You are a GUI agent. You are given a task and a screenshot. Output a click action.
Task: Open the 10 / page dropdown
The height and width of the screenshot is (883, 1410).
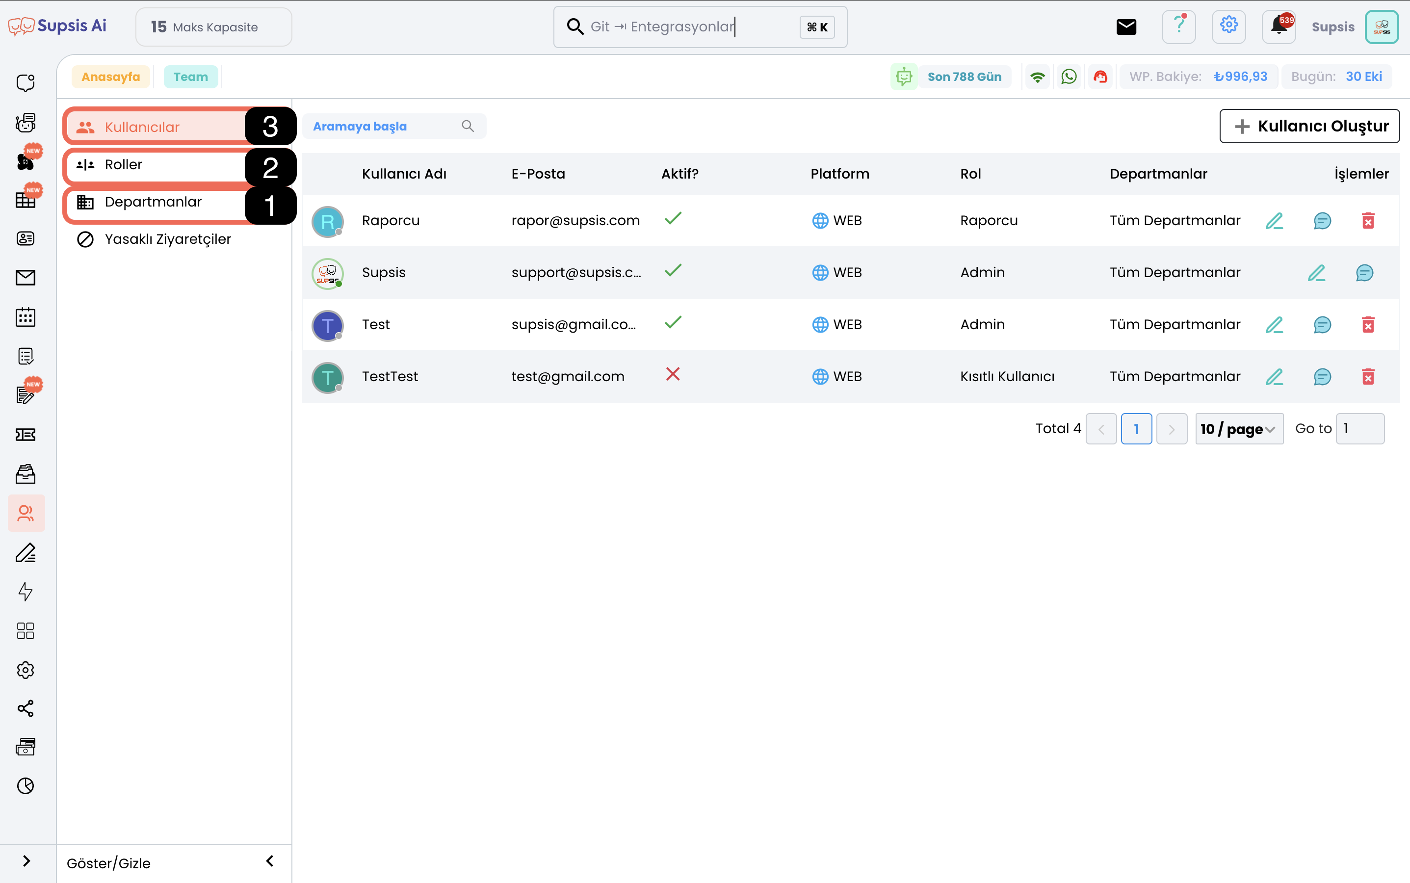(x=1238, y=429)
